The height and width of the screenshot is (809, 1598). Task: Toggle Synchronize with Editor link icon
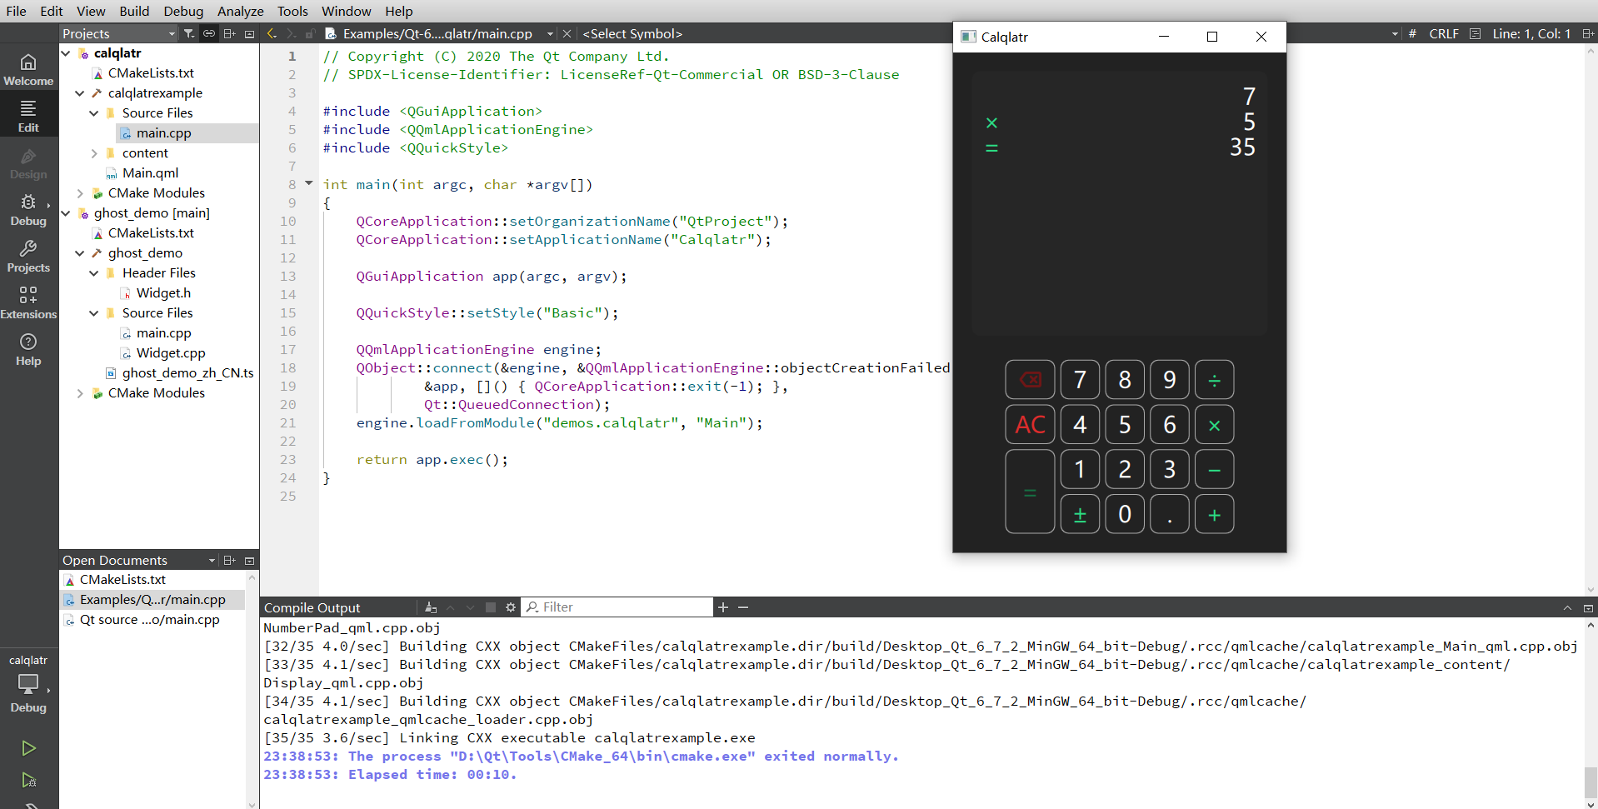[x=209, y=33]
